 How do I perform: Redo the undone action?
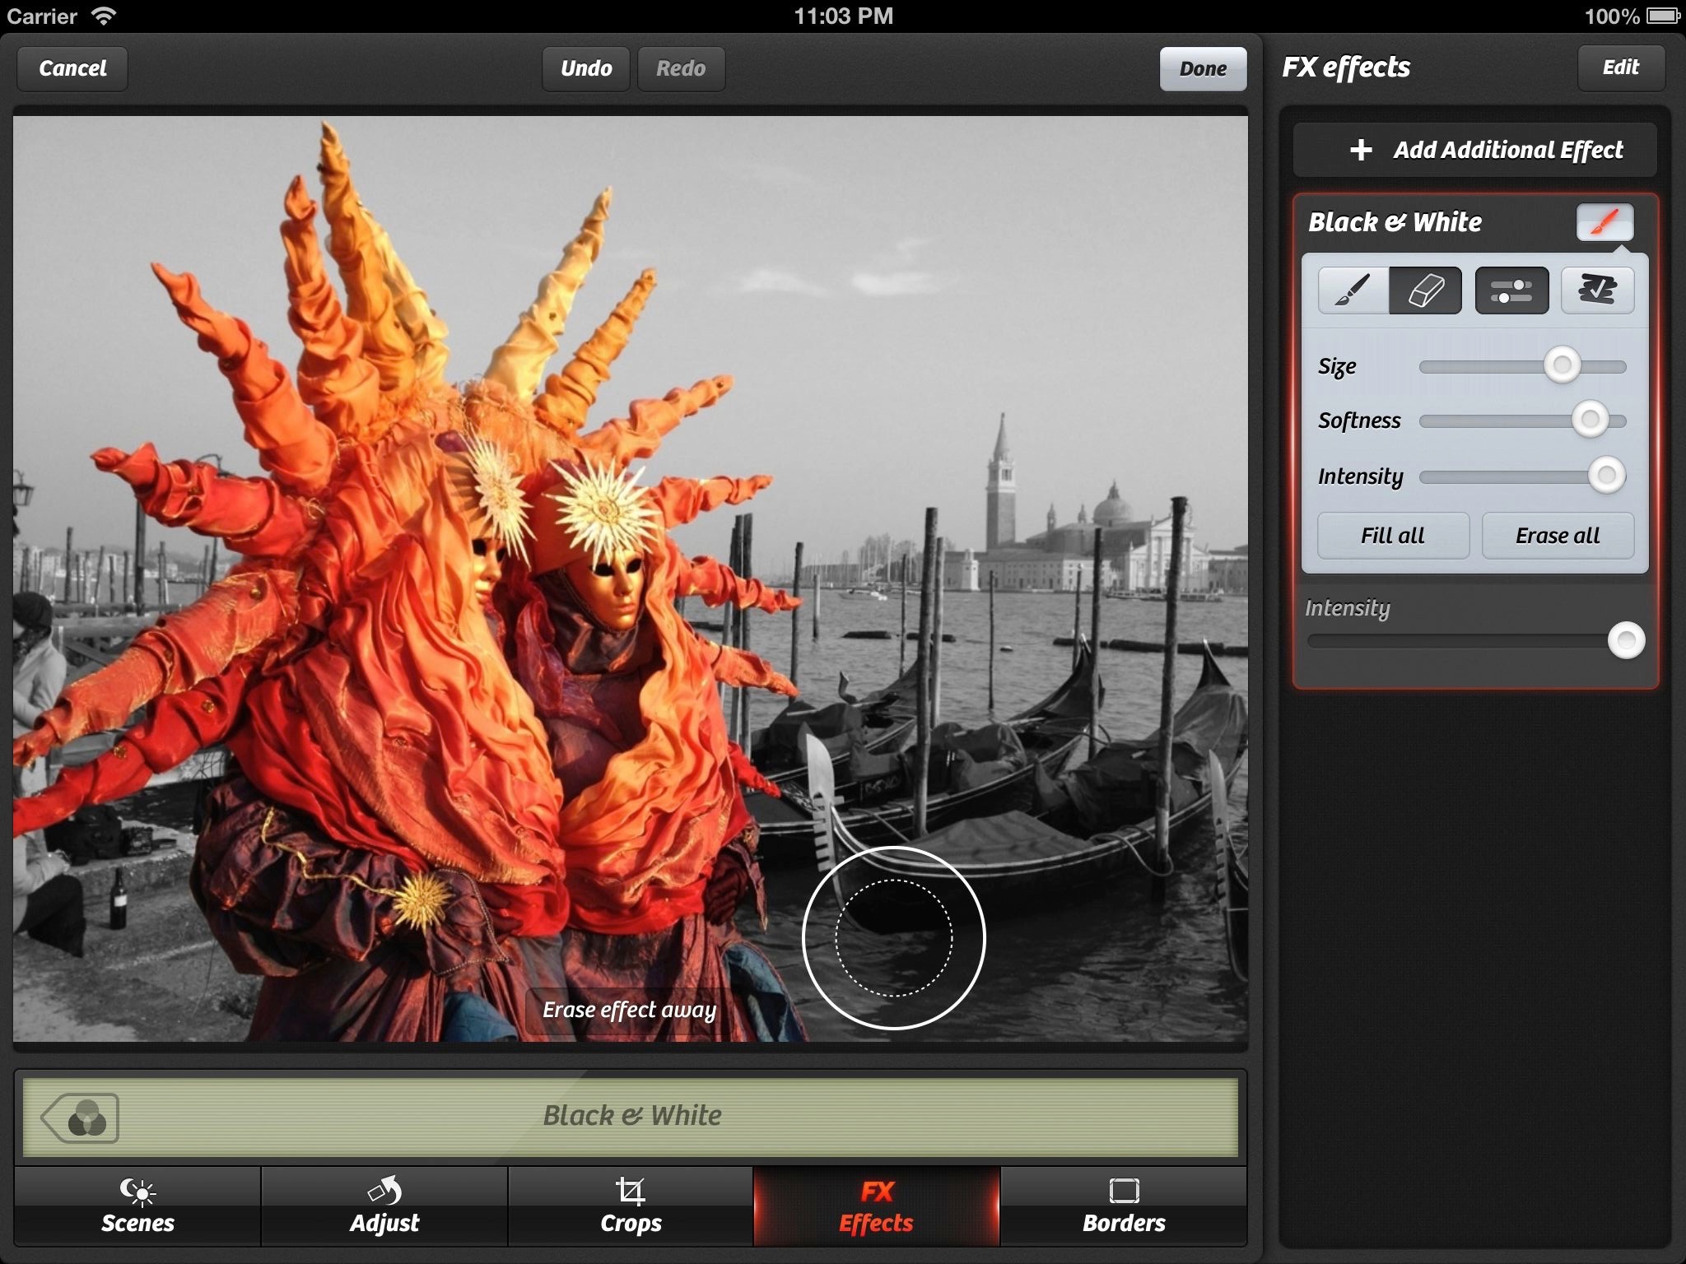681,68
